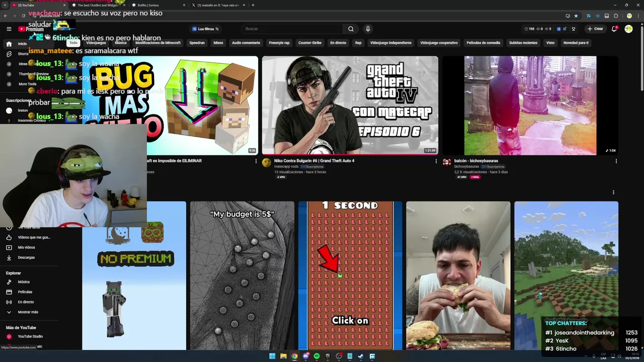This screenshot has height=362, width=644.
Task: Open a new browser tab with plus
Action: (x=253, y=5)
